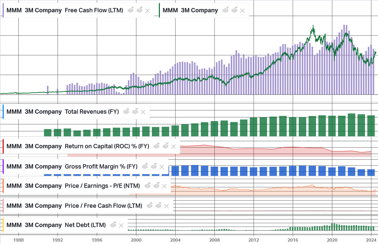Image resolution: width=378 pixels, height=244 pixels.
Task: Click the 1988 label on the time axis
Action: pyautogui.click(x=19, y=240)
